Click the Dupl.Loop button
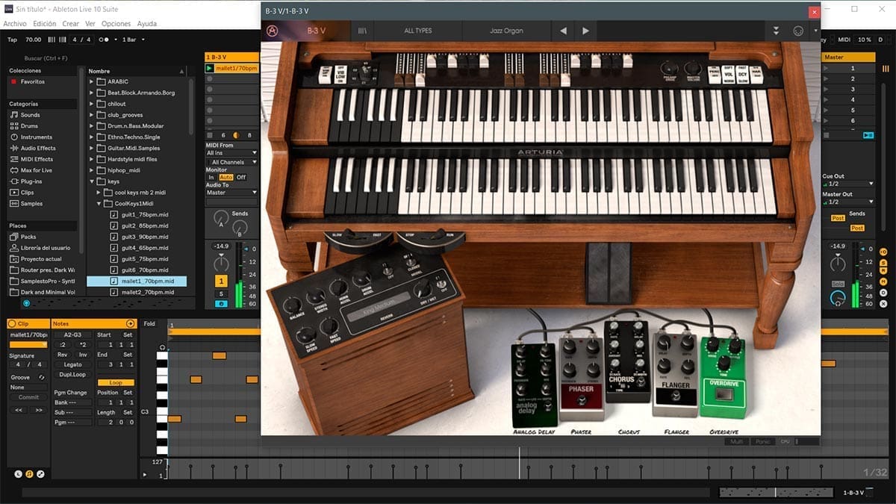This screenshot has width=896, height=504. [x=72, y=374]
